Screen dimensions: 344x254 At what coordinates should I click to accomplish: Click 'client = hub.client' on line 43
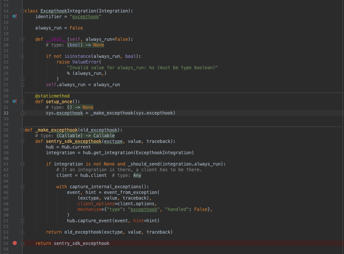(x=81, y=175)
